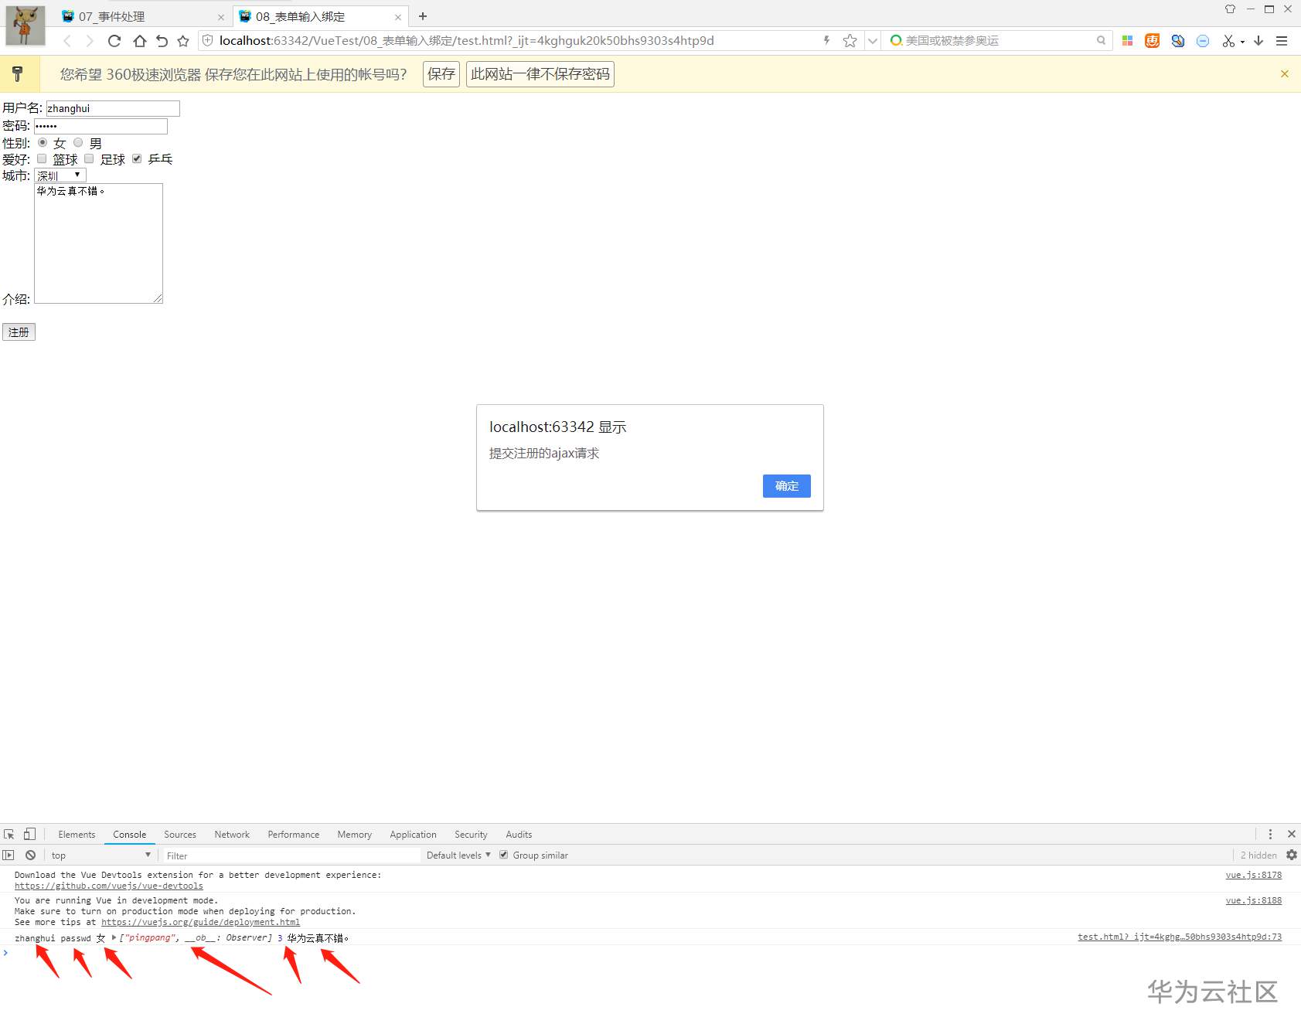Open the Audits tab in DevTools
The height and width of the screenshot is (1034, 1301).
pyautogui.click(x=519, y=835)
